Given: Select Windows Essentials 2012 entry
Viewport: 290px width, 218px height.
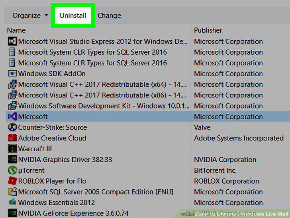Looking at the screenshot, I should coord(57,202).
